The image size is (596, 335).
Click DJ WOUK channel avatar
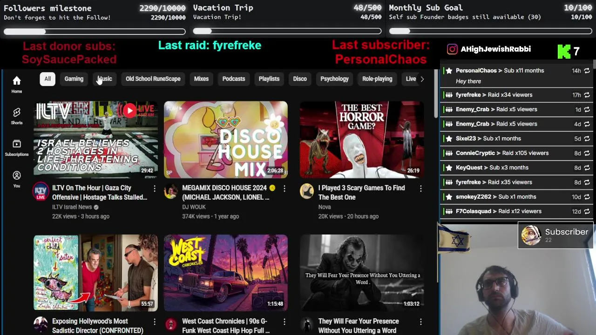click(x=171, y=191)
